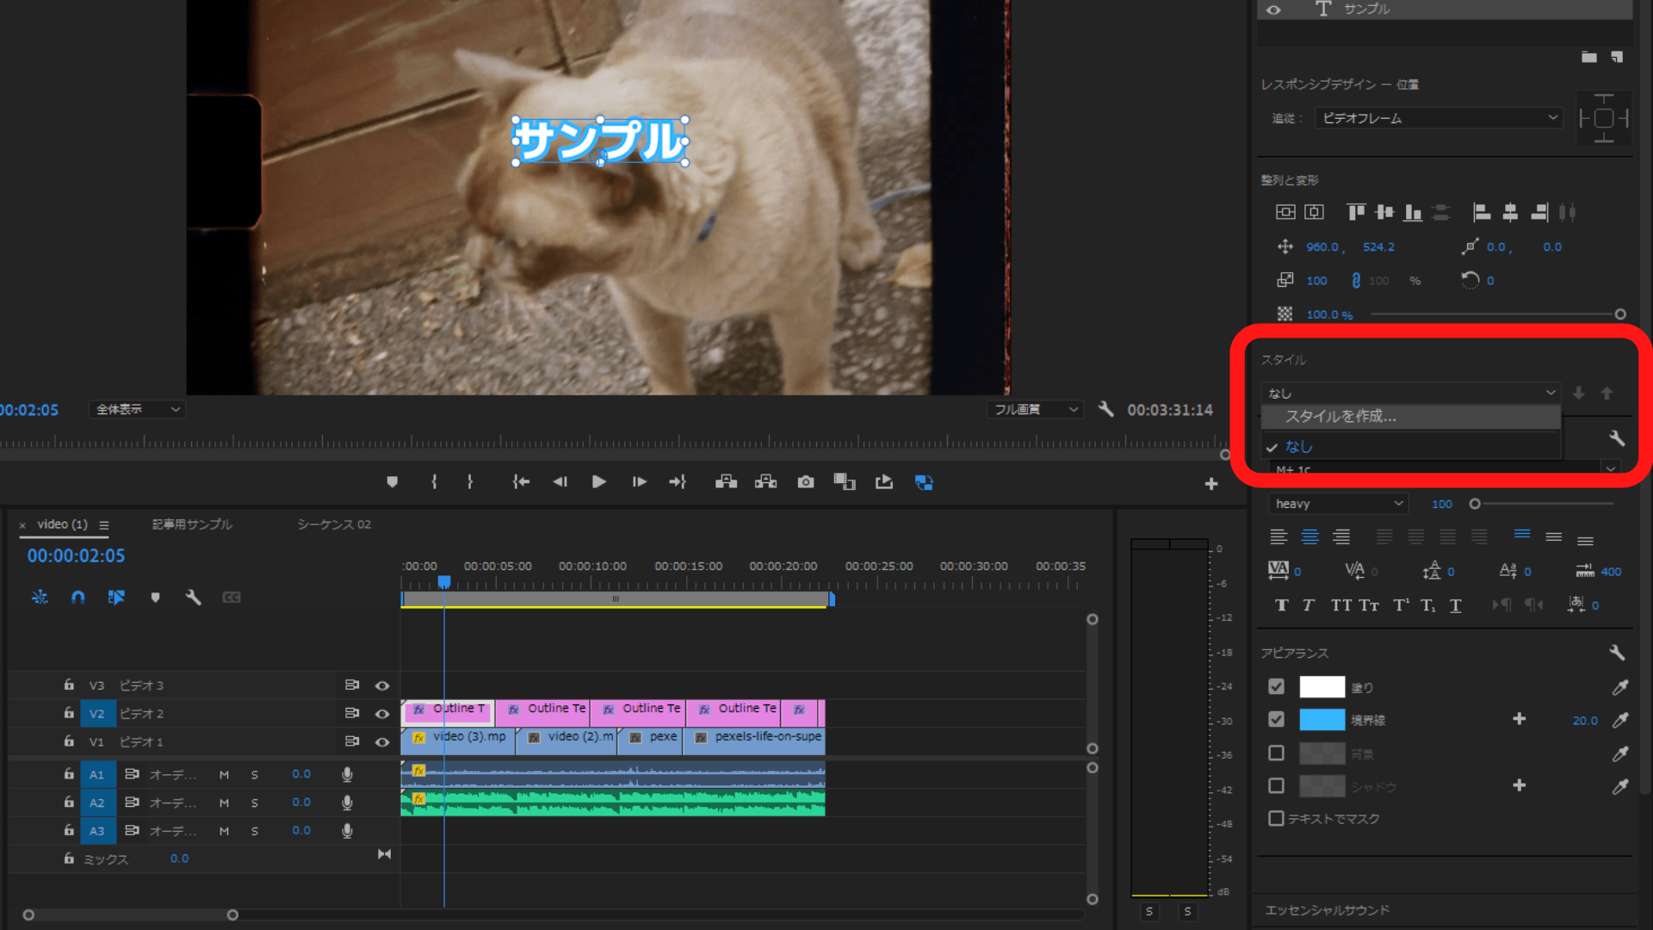
Task: Enable the shadow (シャドウ) checkbox
Action: tap(1276, 785)
